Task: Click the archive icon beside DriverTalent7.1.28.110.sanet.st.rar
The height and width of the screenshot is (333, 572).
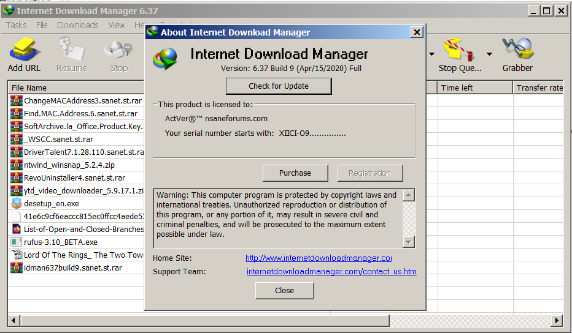Action: point(17,152)
